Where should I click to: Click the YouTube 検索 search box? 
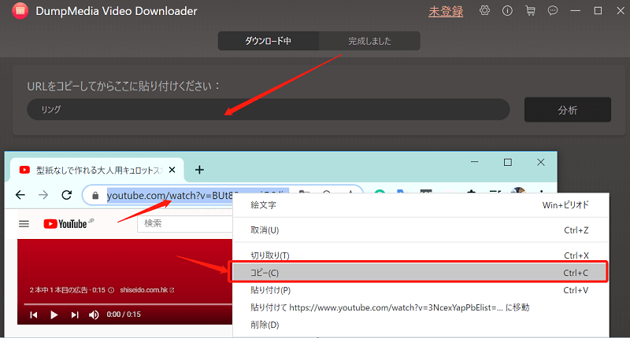185,224
